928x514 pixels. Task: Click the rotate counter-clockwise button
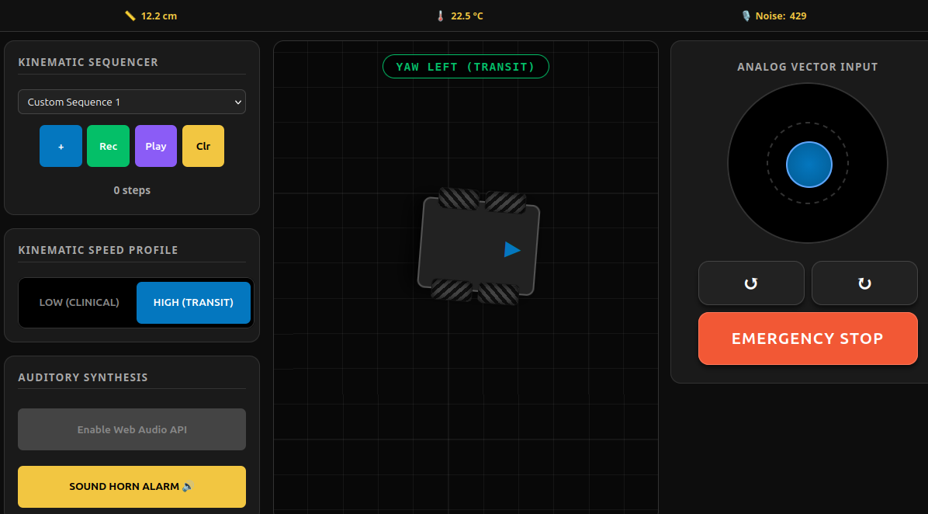751,283
